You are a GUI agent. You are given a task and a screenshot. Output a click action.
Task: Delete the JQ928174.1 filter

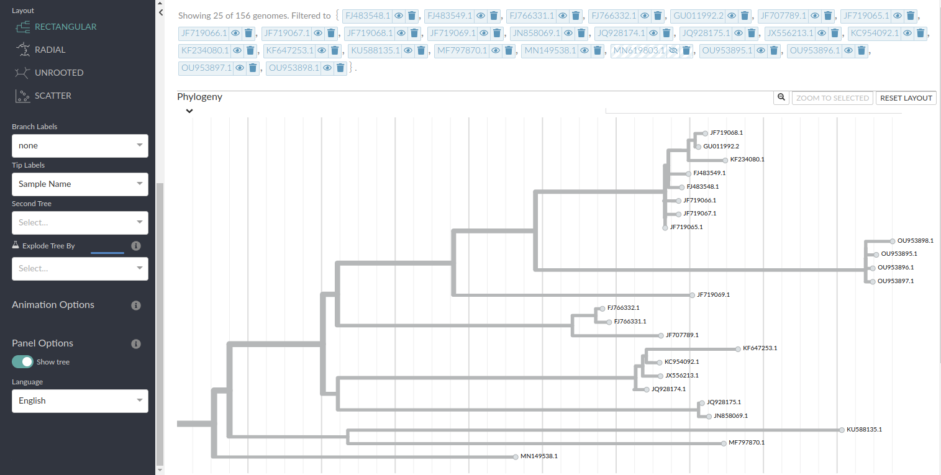(666, 33)
